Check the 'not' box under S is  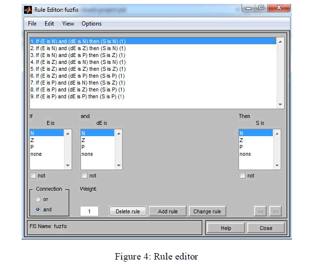pos(242,175)
